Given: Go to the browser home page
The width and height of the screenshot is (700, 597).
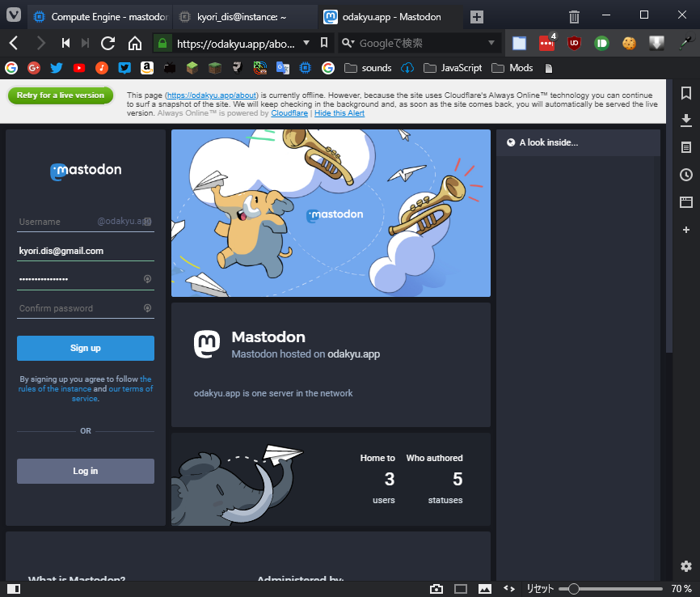Looking at the screenshot, I should [135, 43].
